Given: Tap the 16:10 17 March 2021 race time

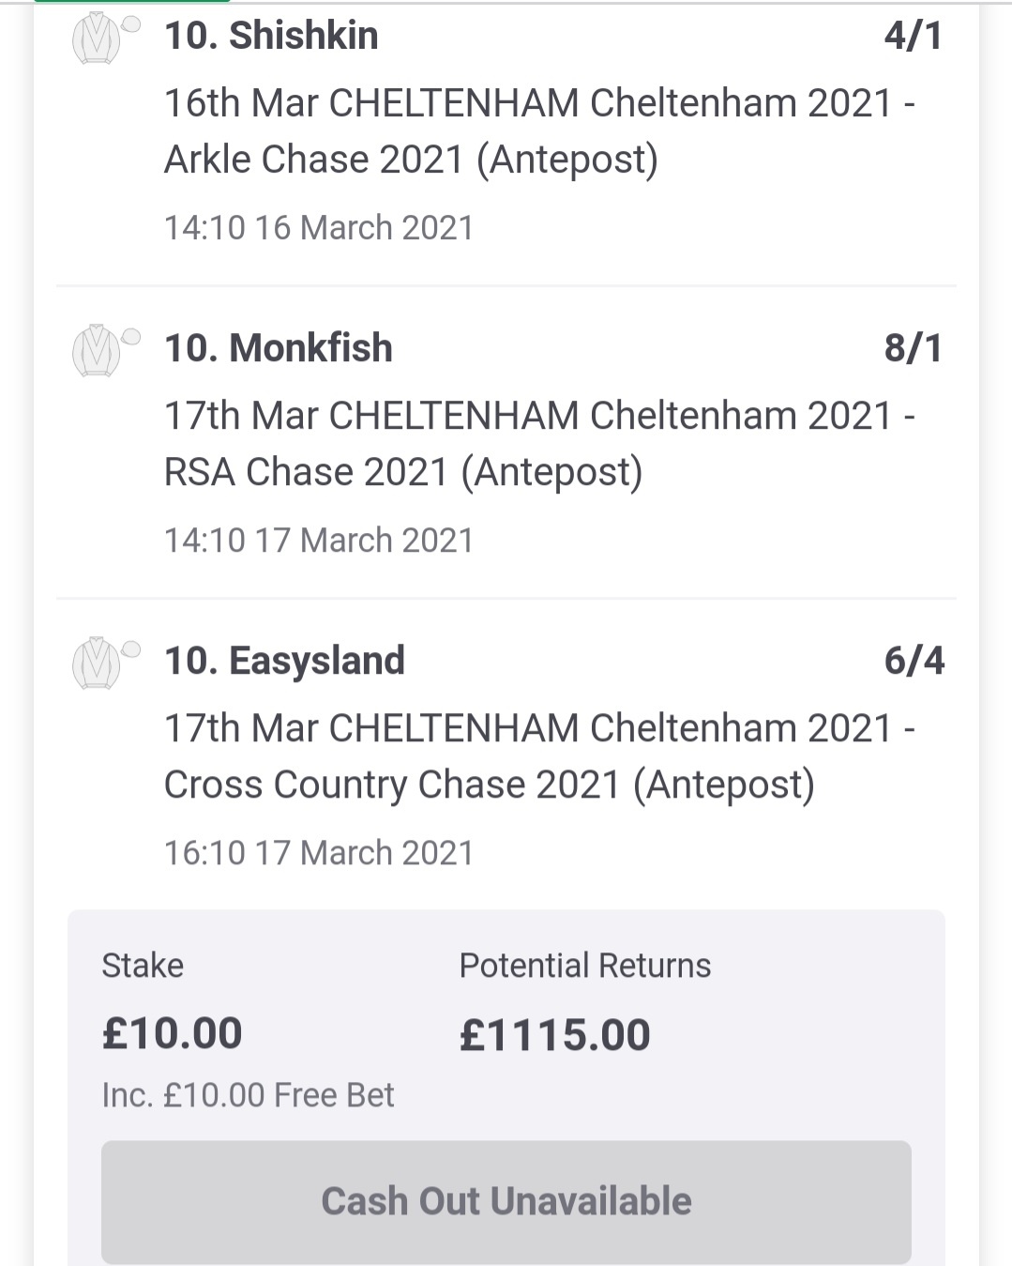Looking at the screenshot, I should tap(319, 853).
